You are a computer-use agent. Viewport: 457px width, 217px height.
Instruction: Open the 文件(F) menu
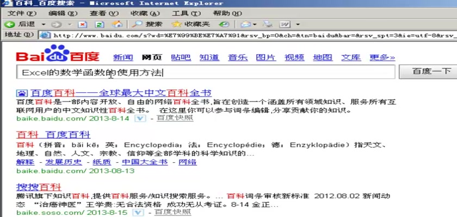(x=22, y=14)
